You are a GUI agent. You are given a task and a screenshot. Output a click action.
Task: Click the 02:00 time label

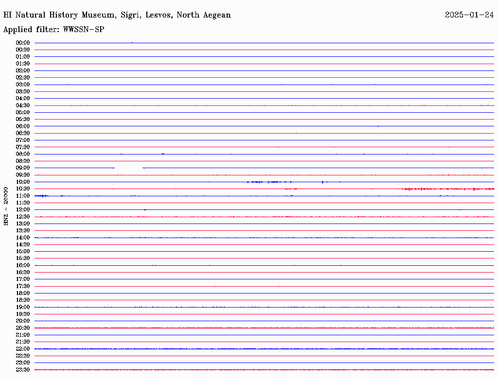(x=23, y=71)
